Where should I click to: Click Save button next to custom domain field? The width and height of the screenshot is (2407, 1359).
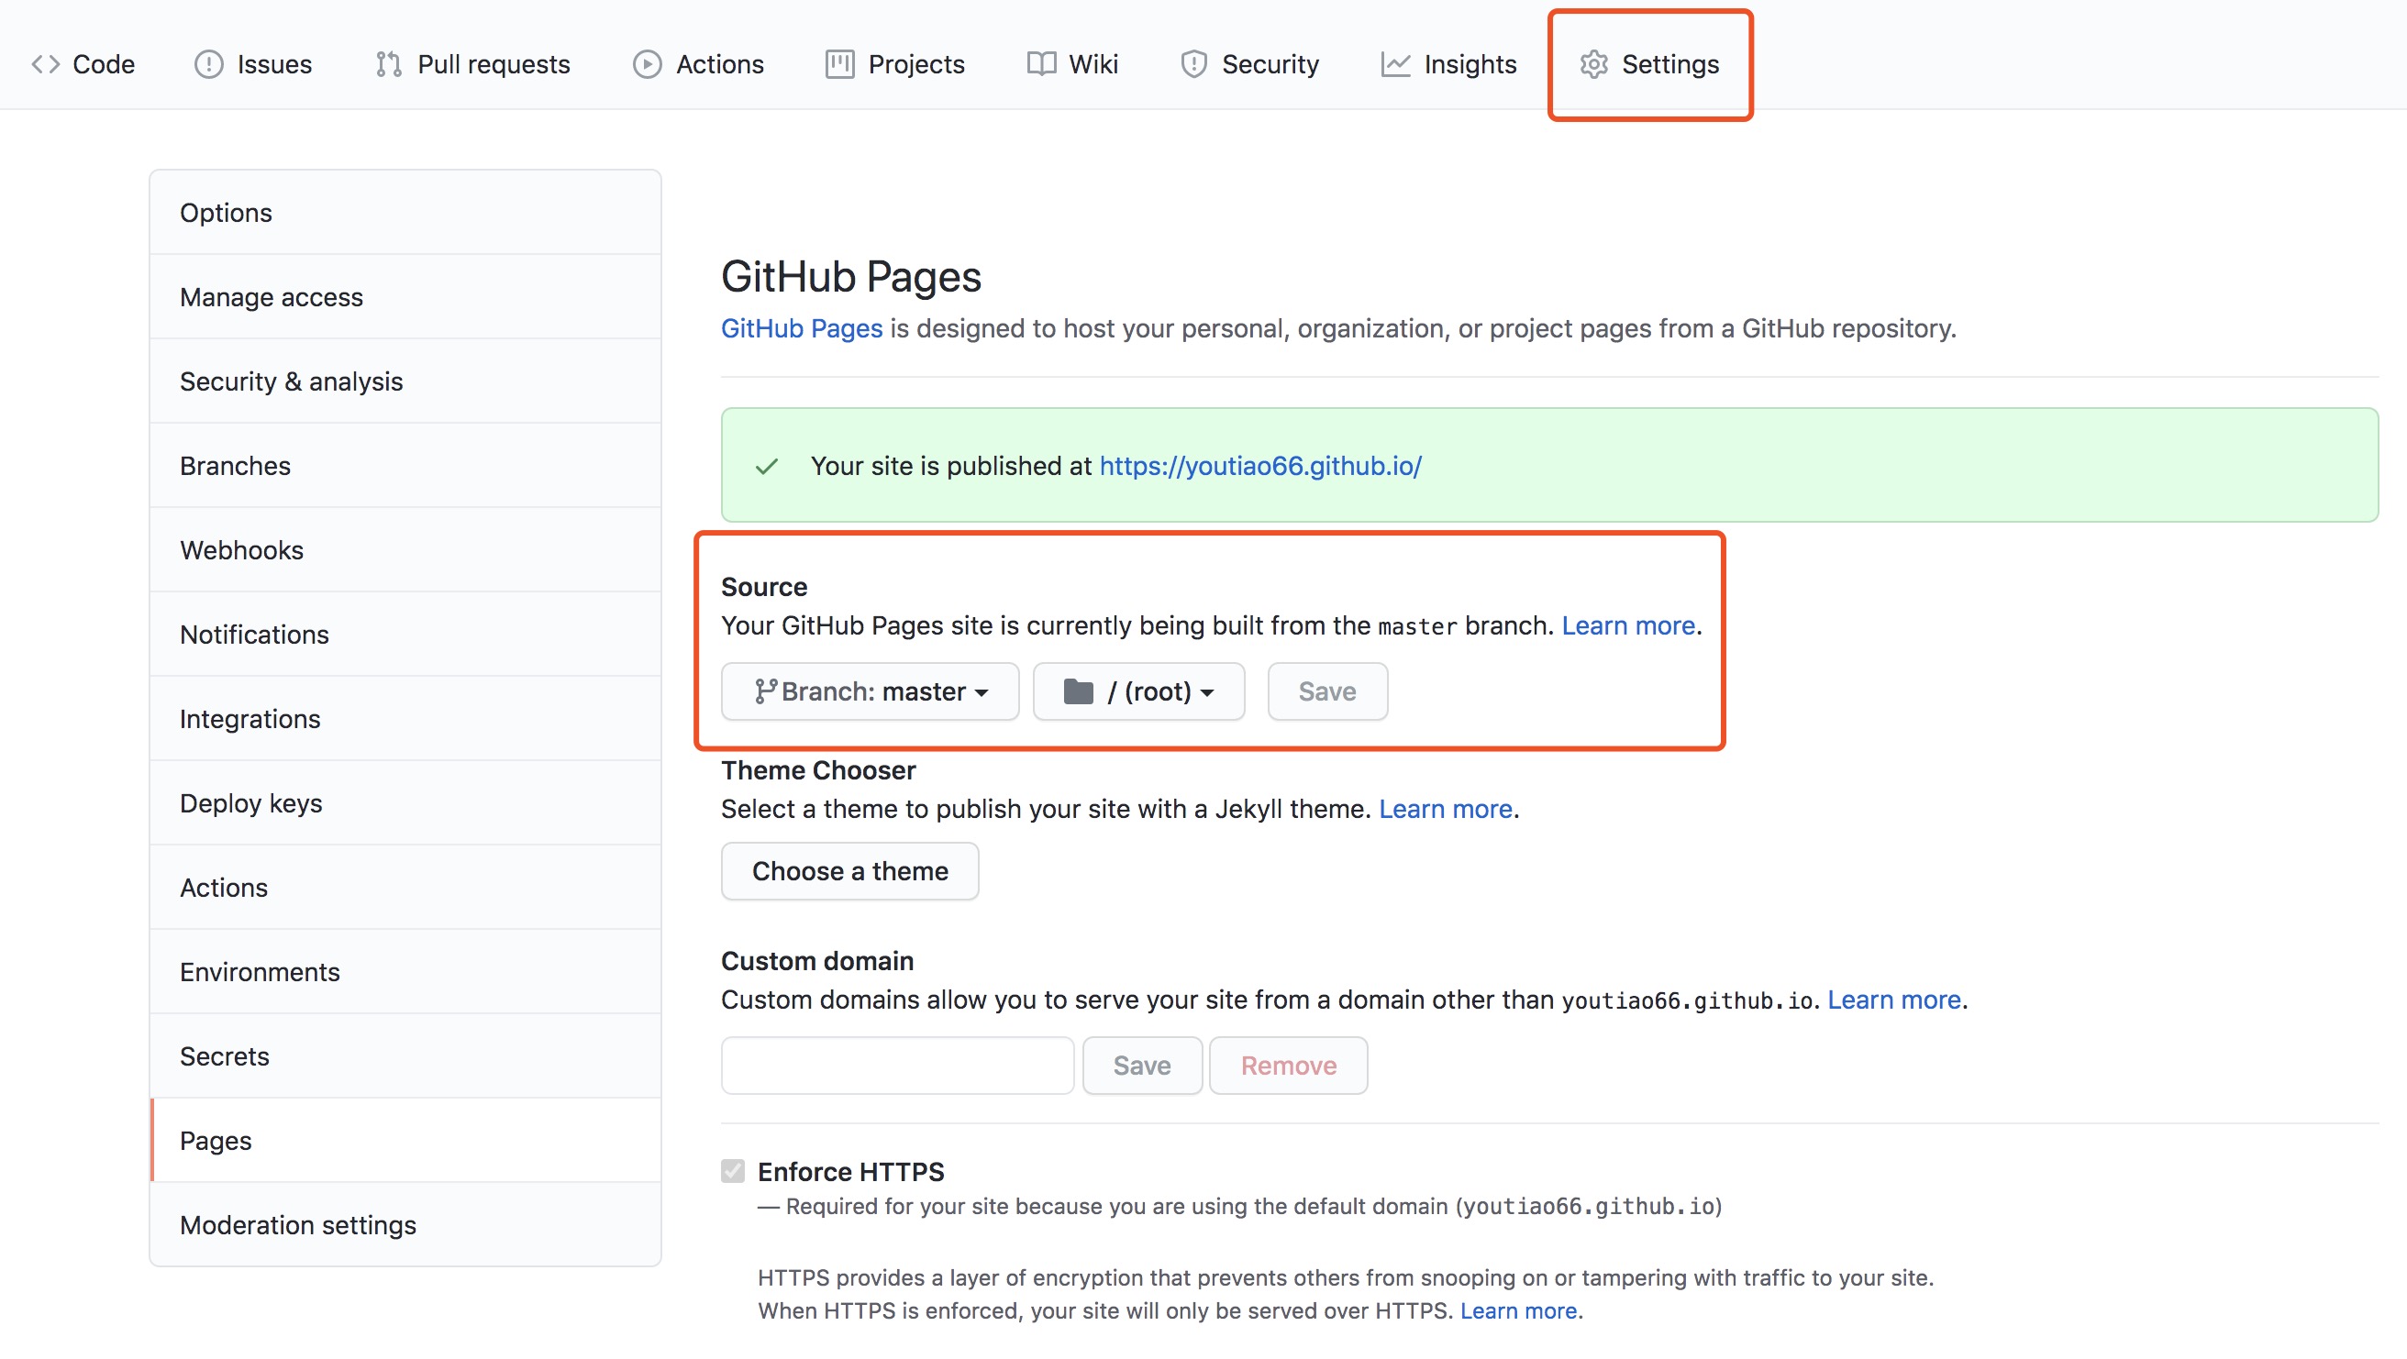1142,1066
